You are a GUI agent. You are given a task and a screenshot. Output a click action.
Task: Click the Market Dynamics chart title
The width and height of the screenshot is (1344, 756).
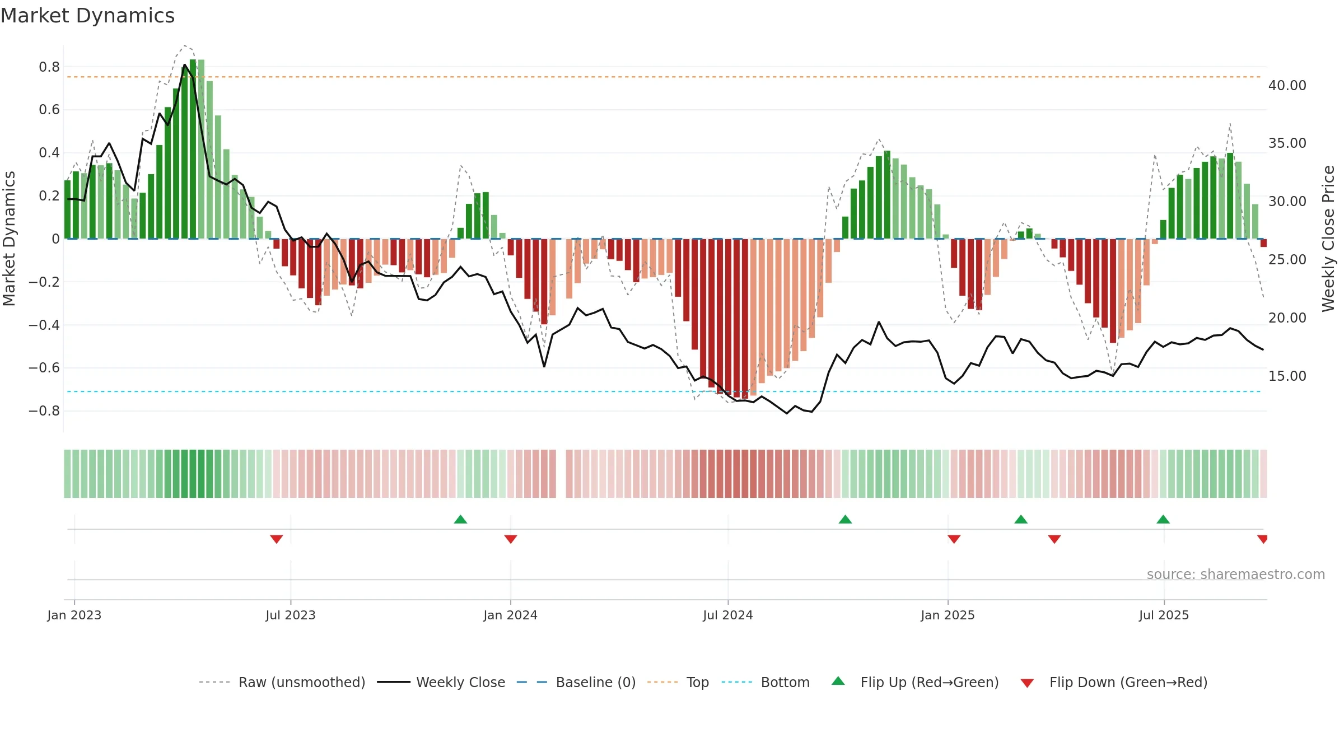tap(87, 16)
